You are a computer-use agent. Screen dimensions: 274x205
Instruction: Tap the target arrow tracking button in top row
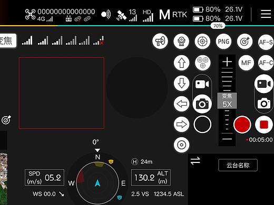pyautogui.click(x=244, y=42)
